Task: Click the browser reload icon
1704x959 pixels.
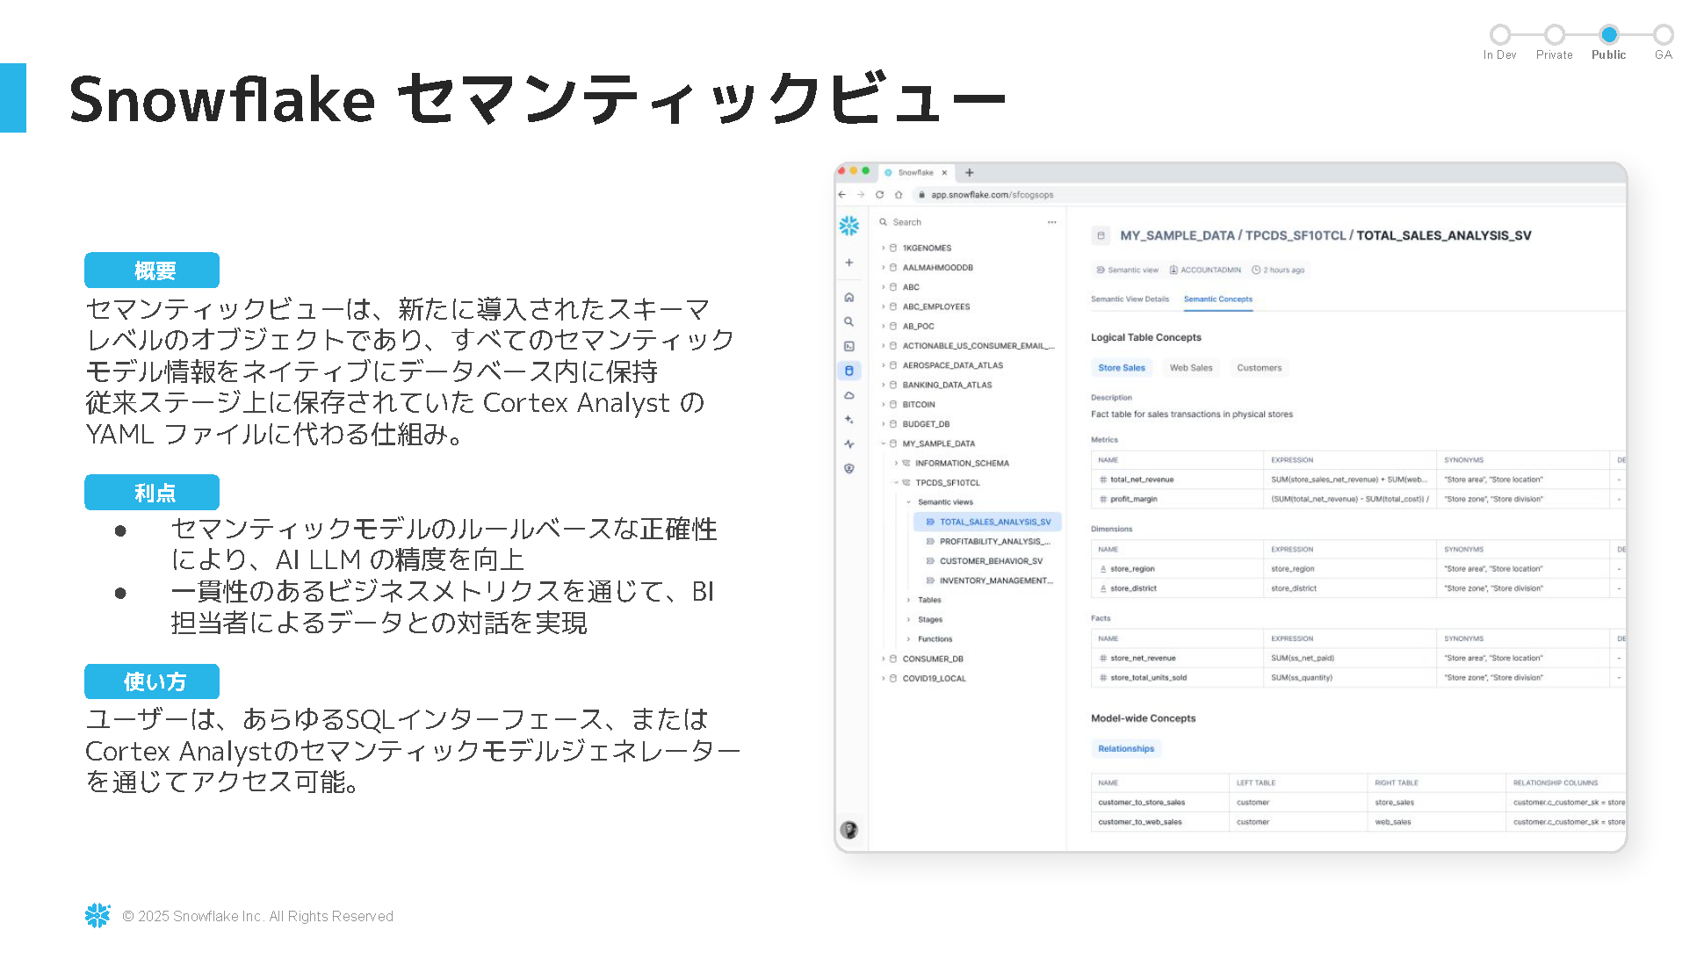Action: 879,195
